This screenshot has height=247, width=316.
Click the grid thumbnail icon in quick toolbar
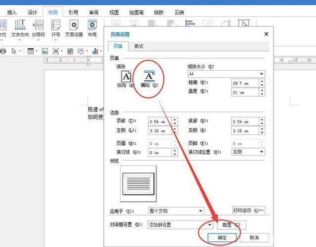point(70,51)
